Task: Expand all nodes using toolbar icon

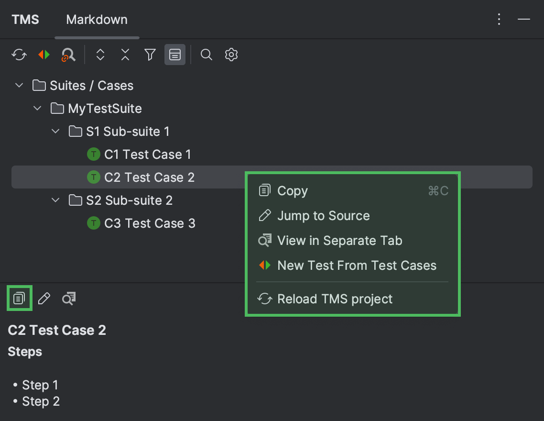Action: pyautogui.click(x=100, y=55)
